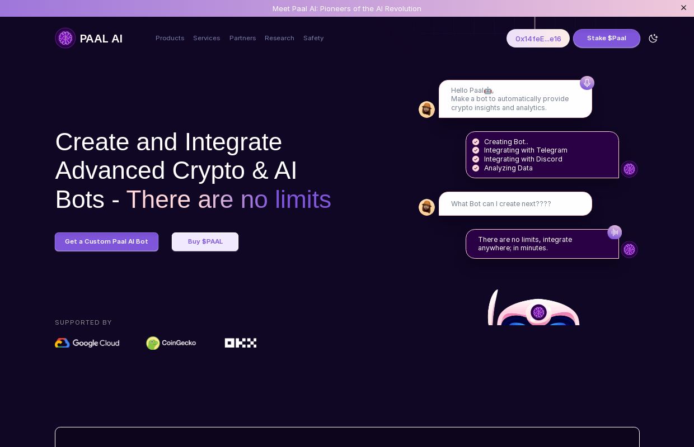Click check icon beside Analyzing Data
This screenshot has height=447, width=694.
476,168
